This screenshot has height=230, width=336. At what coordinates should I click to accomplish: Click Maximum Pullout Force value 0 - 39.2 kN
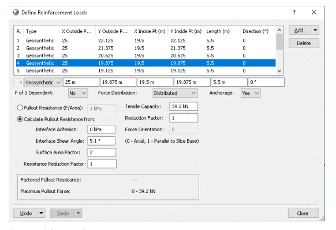coord(143,191)
